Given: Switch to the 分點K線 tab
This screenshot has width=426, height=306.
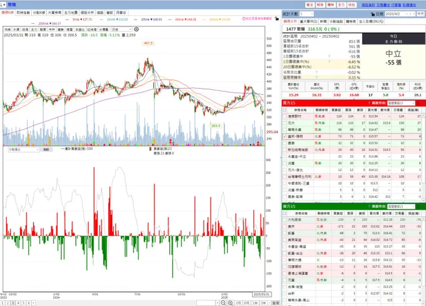Looking at the screenshot, I should tap(39, 13).
